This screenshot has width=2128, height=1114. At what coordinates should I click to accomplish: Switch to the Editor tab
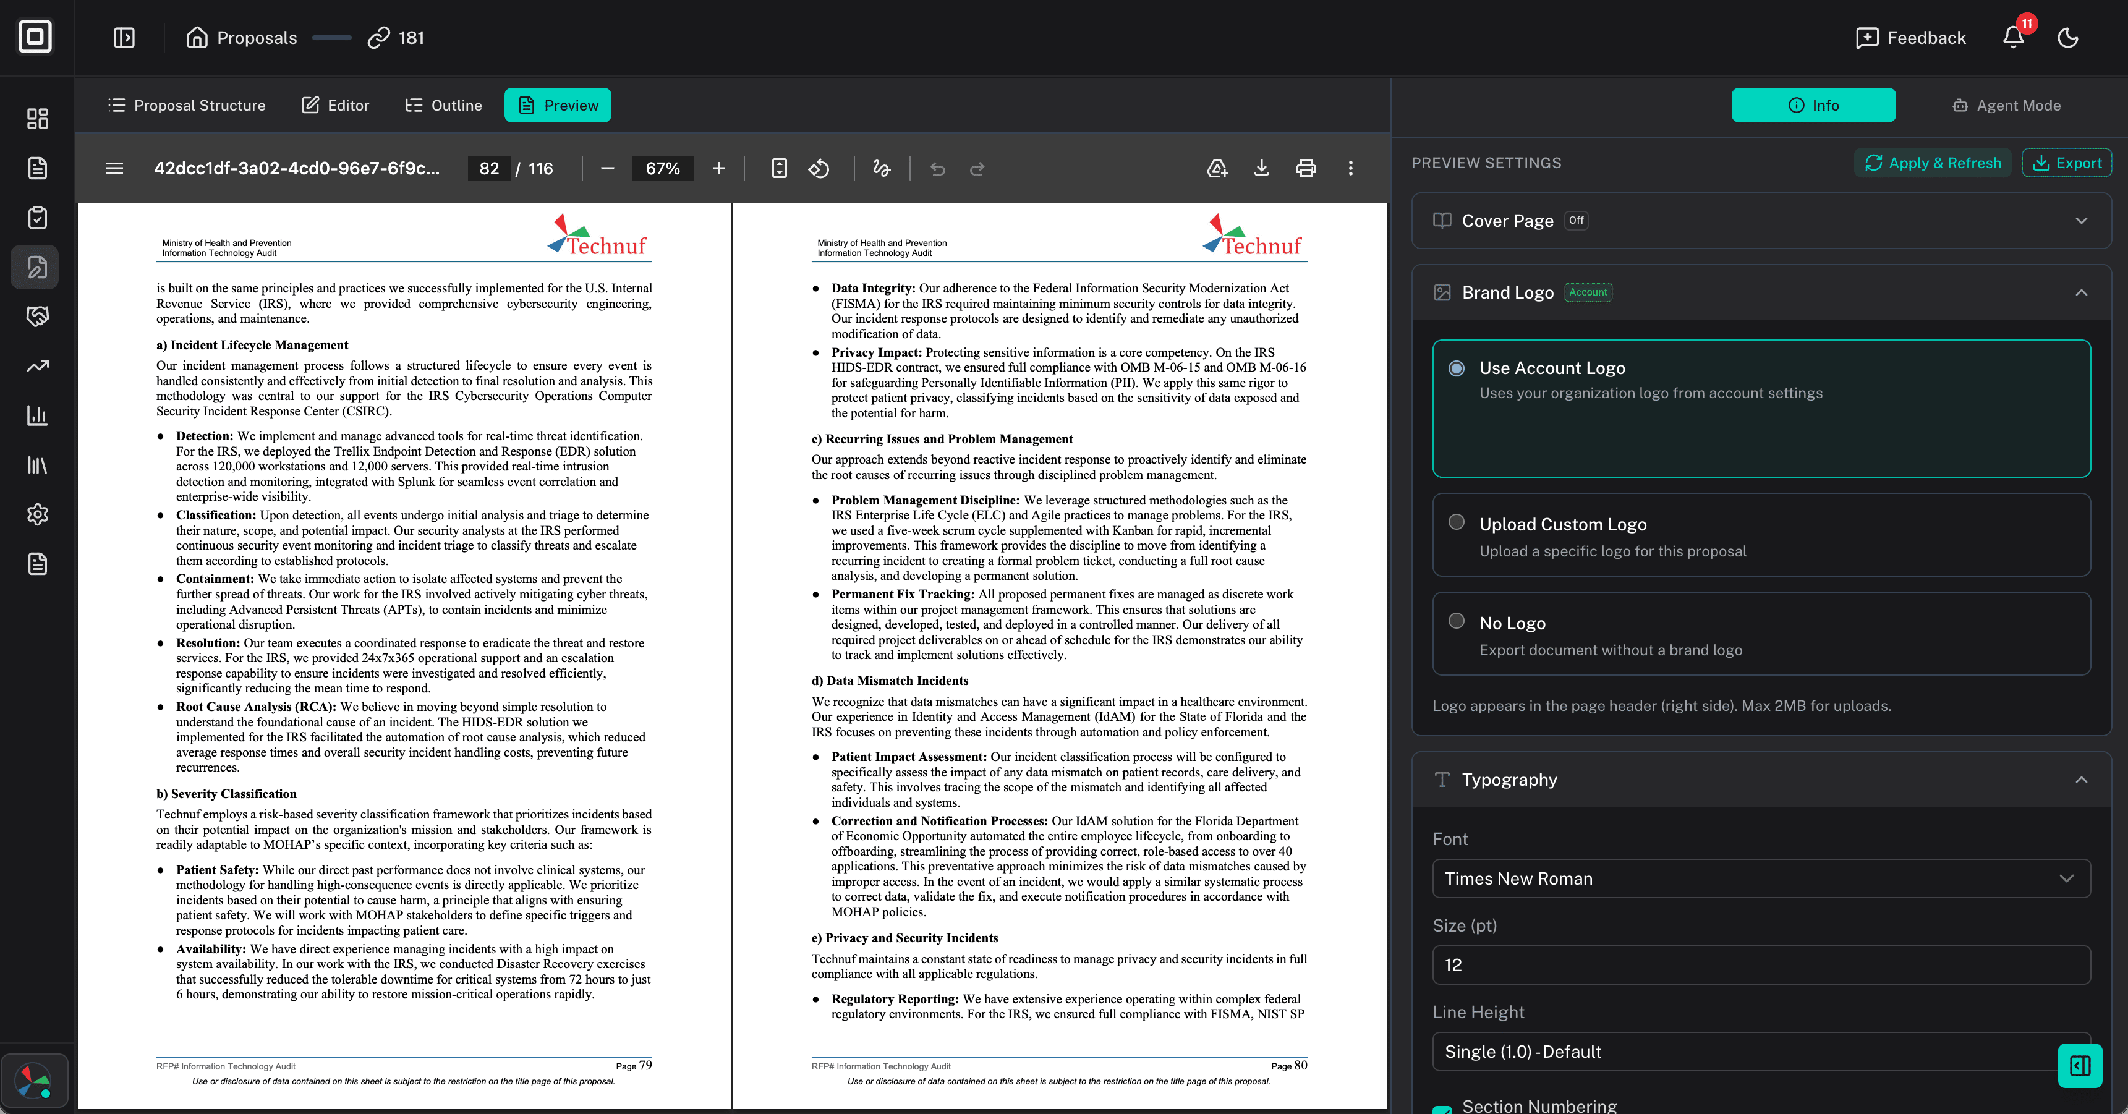tap(335, 105)
